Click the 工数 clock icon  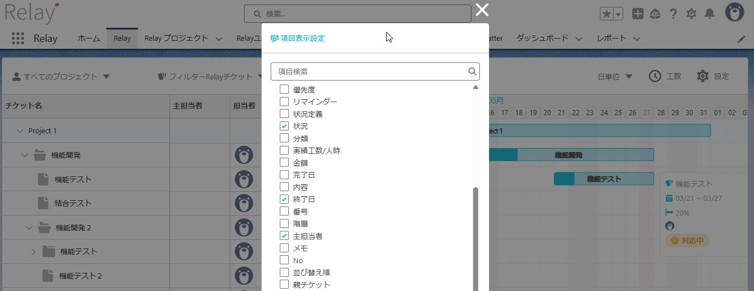point(655,76)
